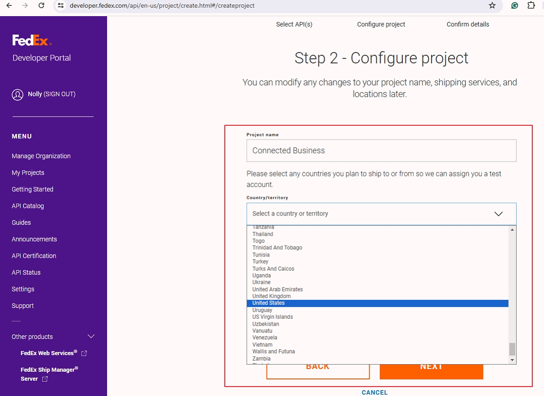
Task: Select Turkey in the country list
Action: coord(378,262)
